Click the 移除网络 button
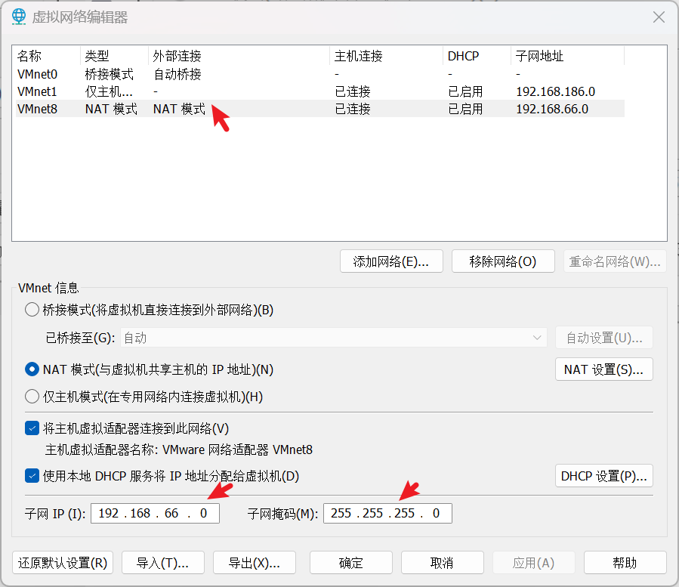 [502, 261]
